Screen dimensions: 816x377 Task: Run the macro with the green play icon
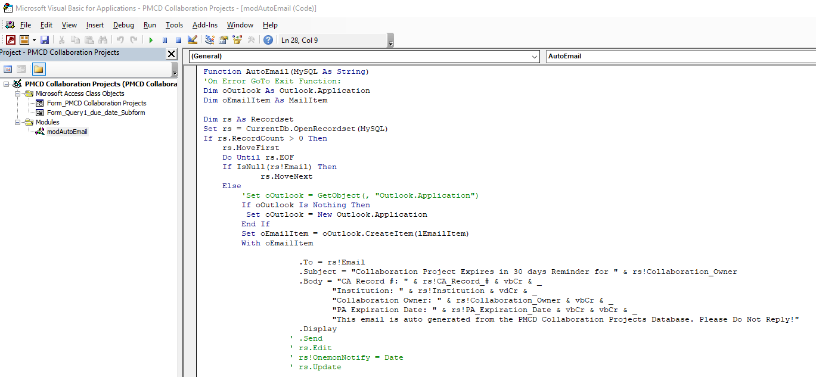coord(151,40)
